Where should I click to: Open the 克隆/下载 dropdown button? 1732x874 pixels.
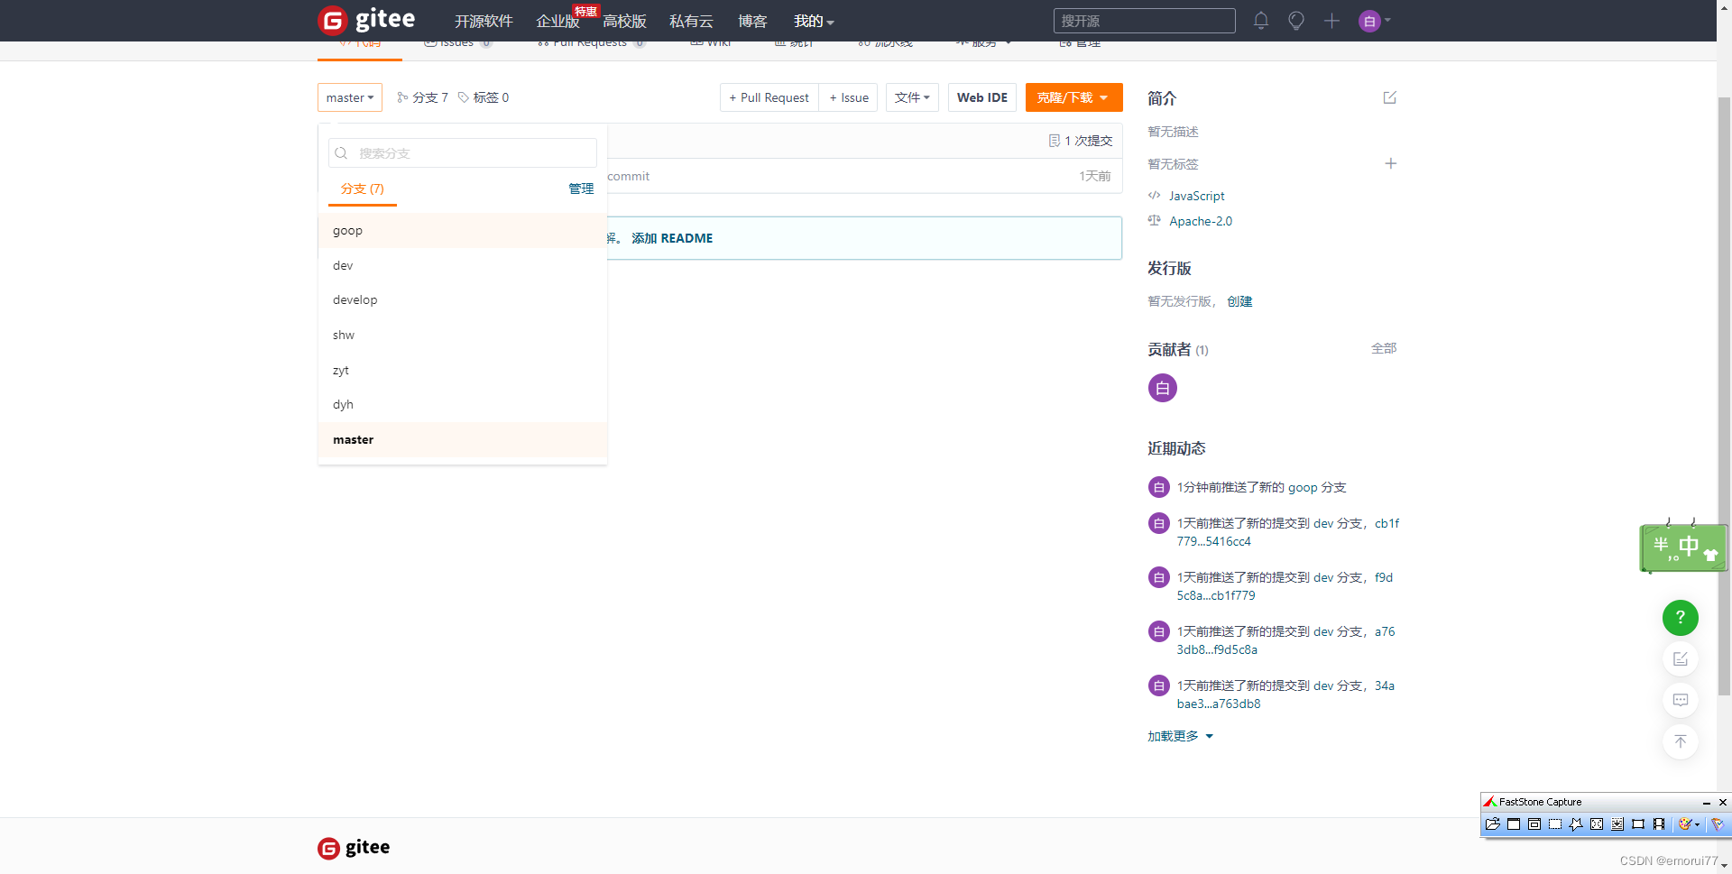[x=1073, y=97]
